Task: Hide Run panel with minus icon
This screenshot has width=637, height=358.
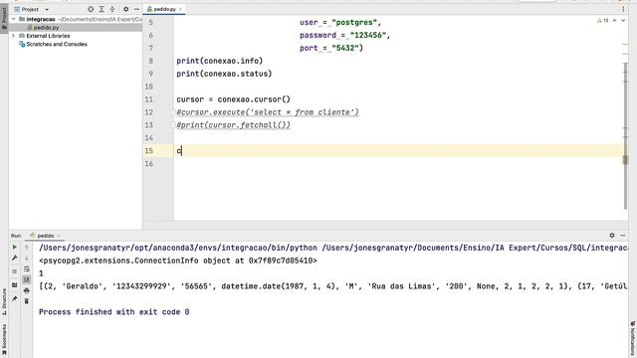Action: (623, 236)
